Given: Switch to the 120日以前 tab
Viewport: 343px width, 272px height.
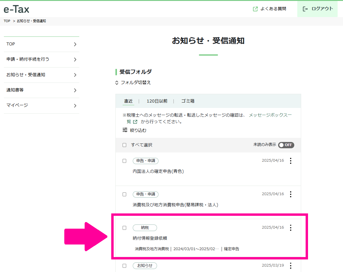Looking at the screenshot, I should [157, 101].
